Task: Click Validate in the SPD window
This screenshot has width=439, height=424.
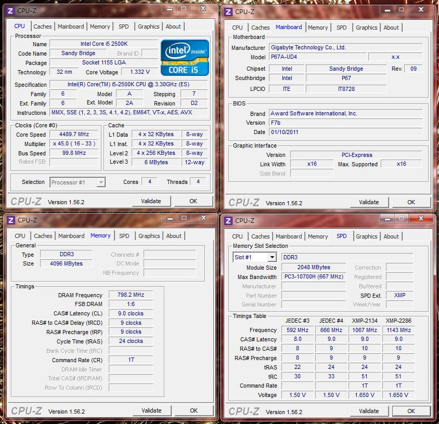Action: [369, 411]
